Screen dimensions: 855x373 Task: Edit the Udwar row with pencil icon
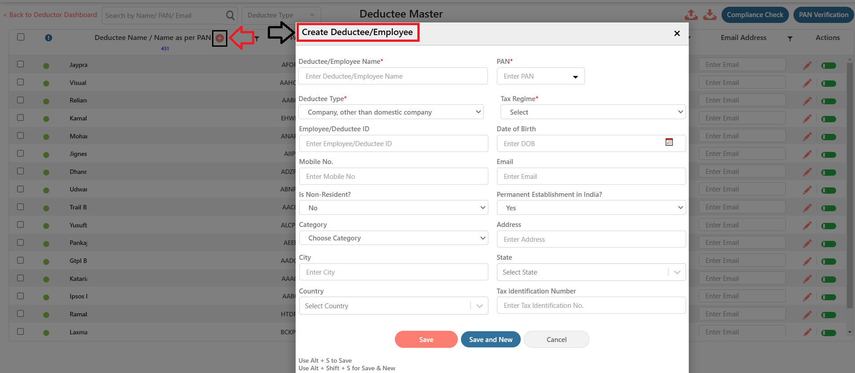coord(807,190)
